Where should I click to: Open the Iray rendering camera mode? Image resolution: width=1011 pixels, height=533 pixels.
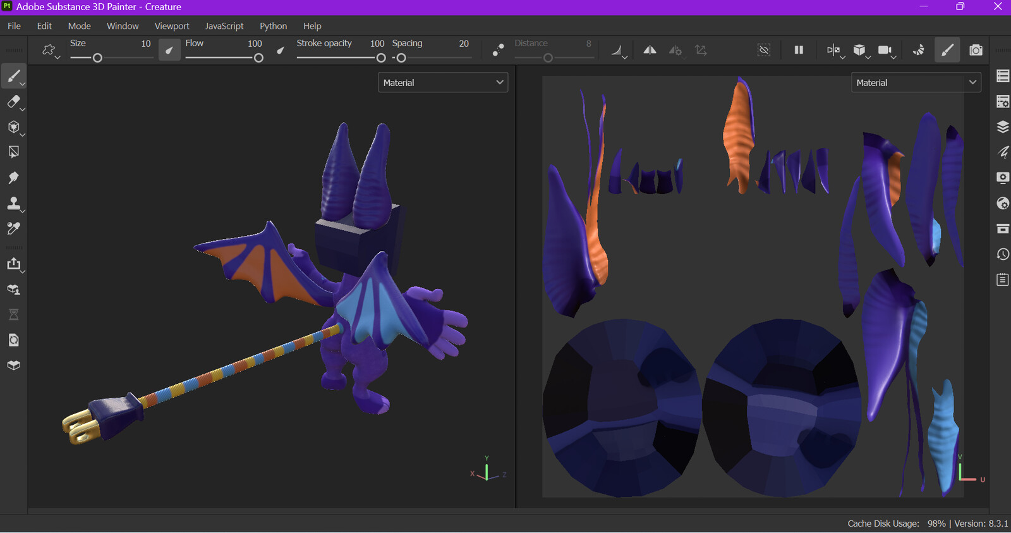(976, 50)
